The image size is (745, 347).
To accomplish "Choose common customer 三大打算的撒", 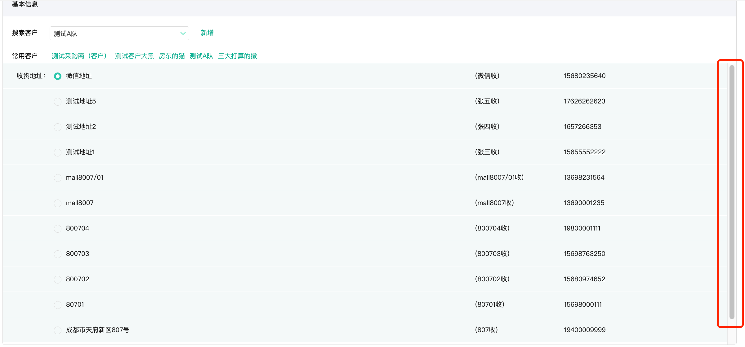I will 237,56.
